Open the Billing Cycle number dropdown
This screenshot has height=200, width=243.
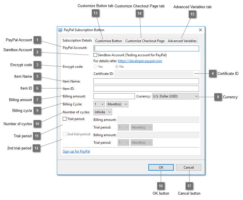(99, 104)
